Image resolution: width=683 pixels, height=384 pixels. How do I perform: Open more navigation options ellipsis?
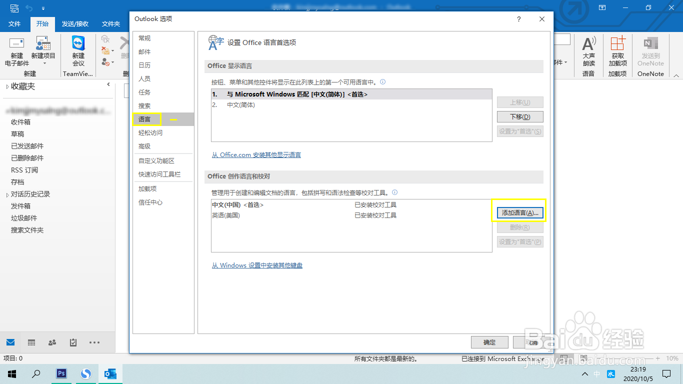point(94,342)
